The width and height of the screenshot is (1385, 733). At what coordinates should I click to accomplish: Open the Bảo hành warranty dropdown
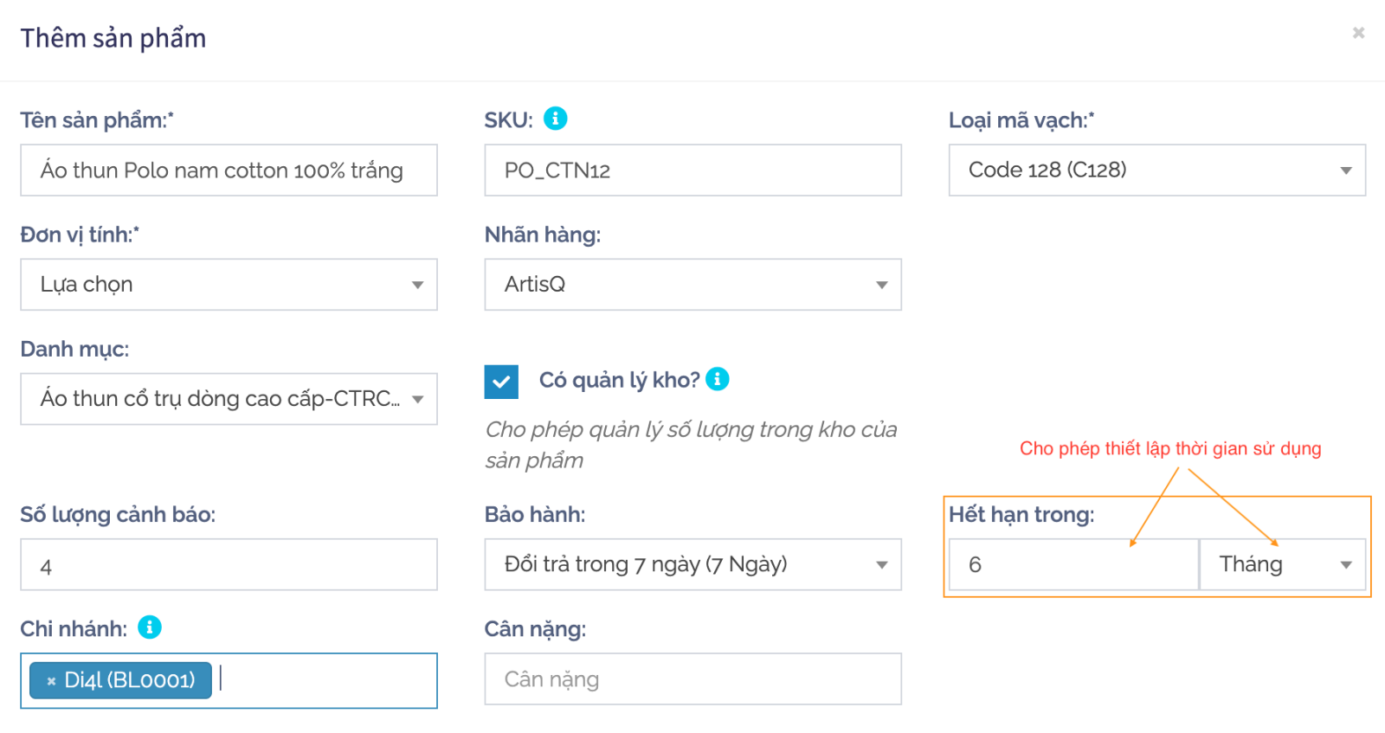[x=692, y=565]
